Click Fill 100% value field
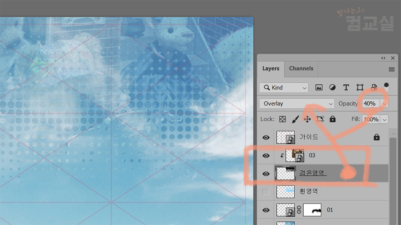Screen dimensions: 401x225 pos(371,119)
